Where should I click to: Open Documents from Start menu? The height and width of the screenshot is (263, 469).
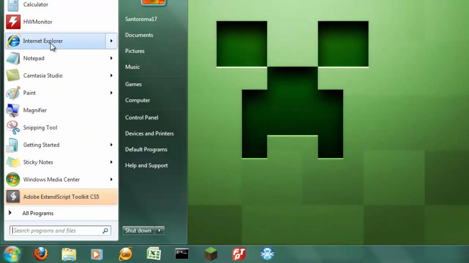point(139,35)
